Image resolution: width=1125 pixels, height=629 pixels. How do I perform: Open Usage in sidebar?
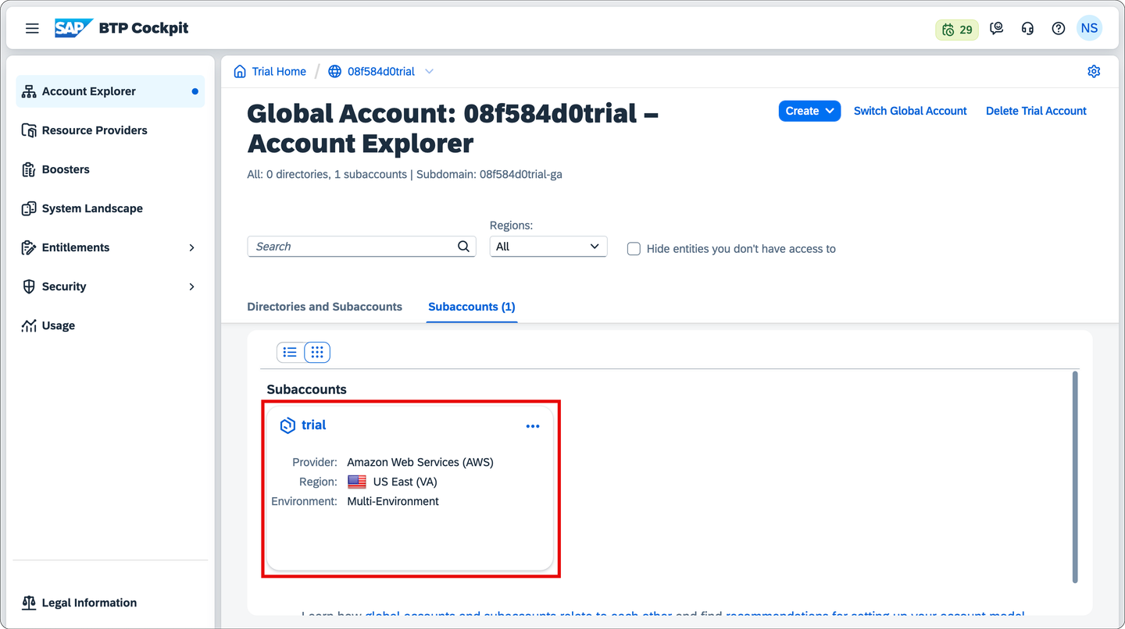[110, 325]
